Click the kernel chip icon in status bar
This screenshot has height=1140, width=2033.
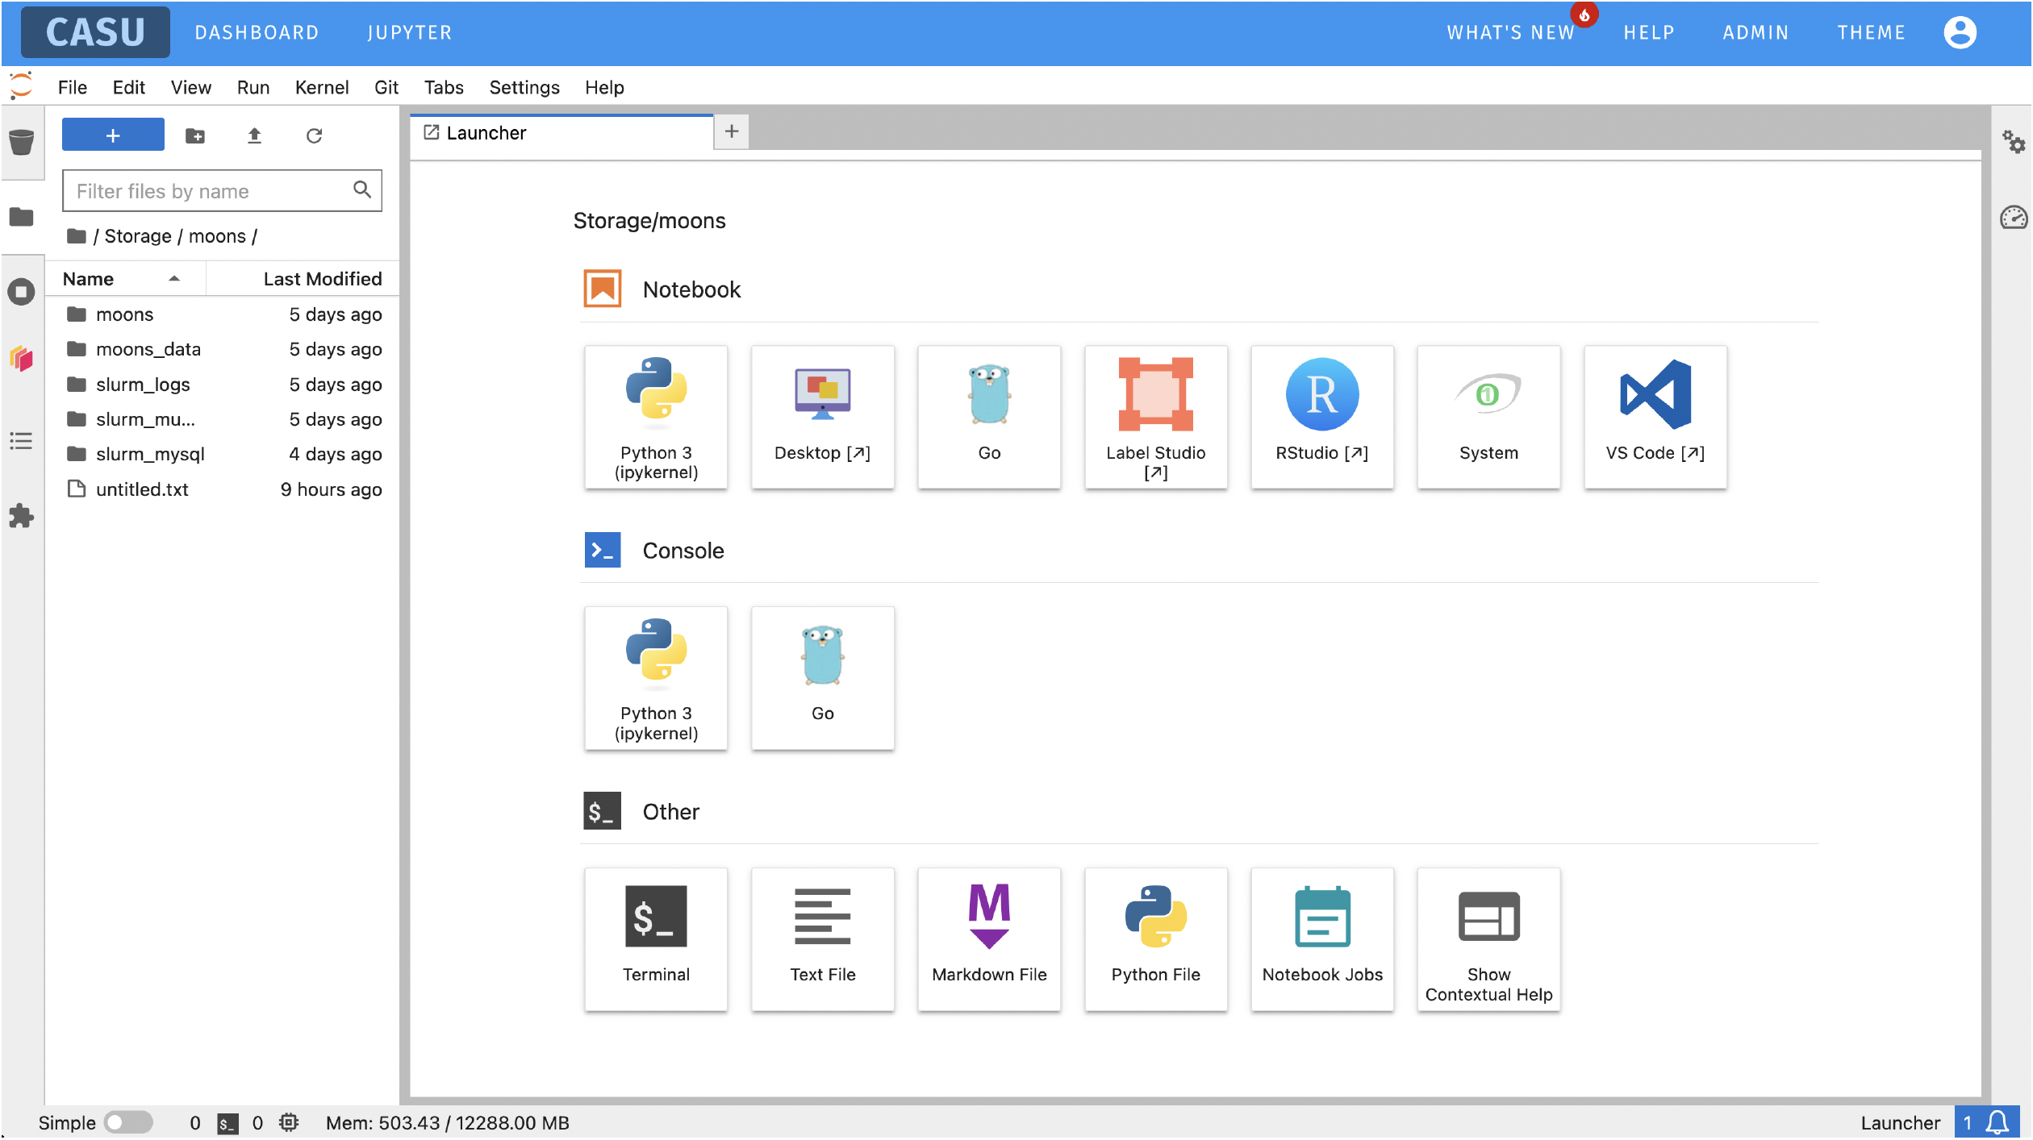[x=289, y=1122]
